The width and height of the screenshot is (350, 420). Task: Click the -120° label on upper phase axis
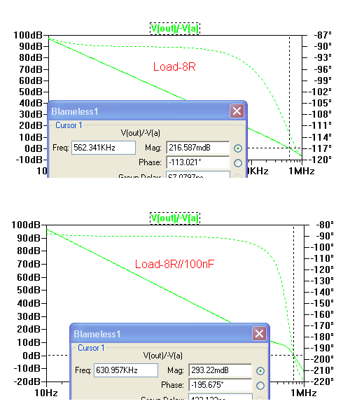321,160
